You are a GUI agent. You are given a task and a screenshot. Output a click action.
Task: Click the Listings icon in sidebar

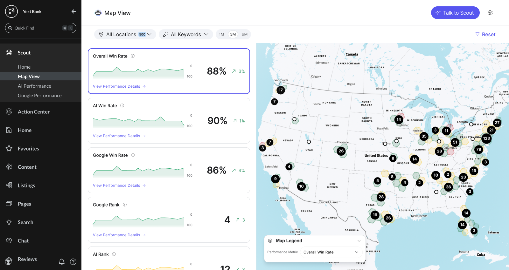(x=9, y=185)
